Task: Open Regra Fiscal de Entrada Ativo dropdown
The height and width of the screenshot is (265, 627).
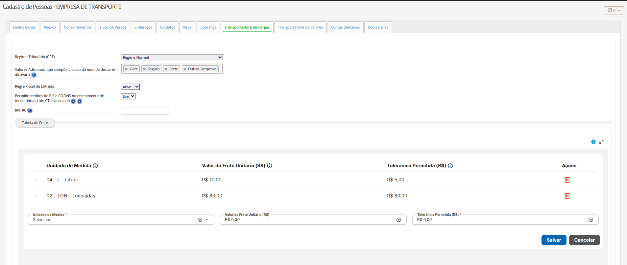Action: click(130, 87)
